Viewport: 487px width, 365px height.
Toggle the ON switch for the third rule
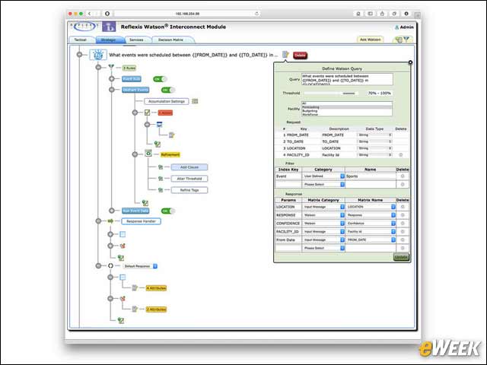(x=167, y=211)
